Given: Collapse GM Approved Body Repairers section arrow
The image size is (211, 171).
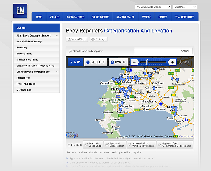Looking at the screenshot, I should 57,72.
